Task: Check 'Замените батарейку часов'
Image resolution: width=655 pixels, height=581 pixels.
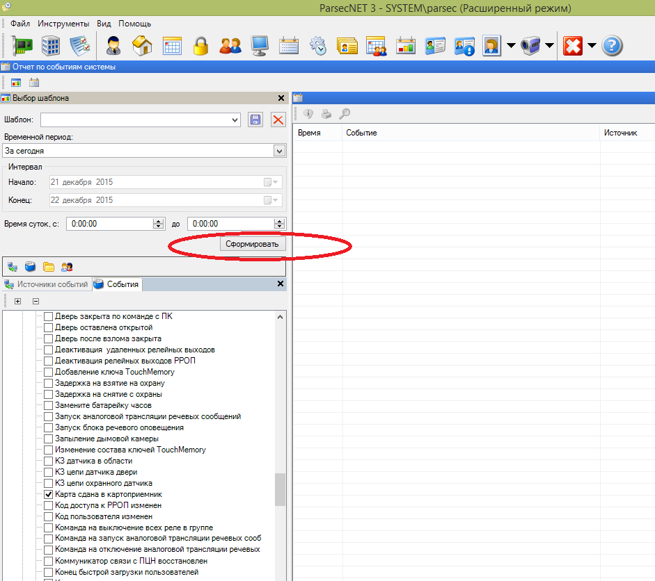Action: click(49, 405)
